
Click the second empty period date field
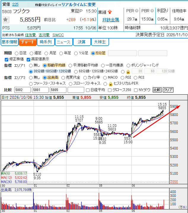pyautogui.click(x=153, y=53)
